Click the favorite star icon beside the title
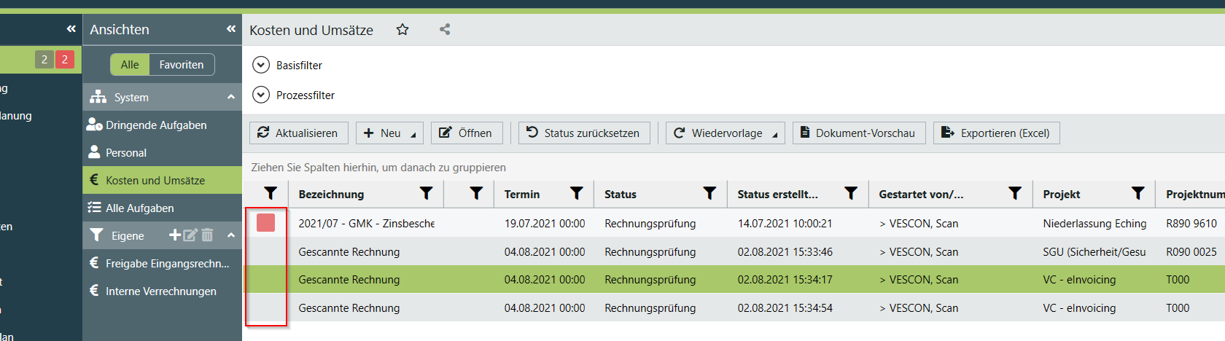Screen dimensions: 1225x341 (x=402, y=30)
